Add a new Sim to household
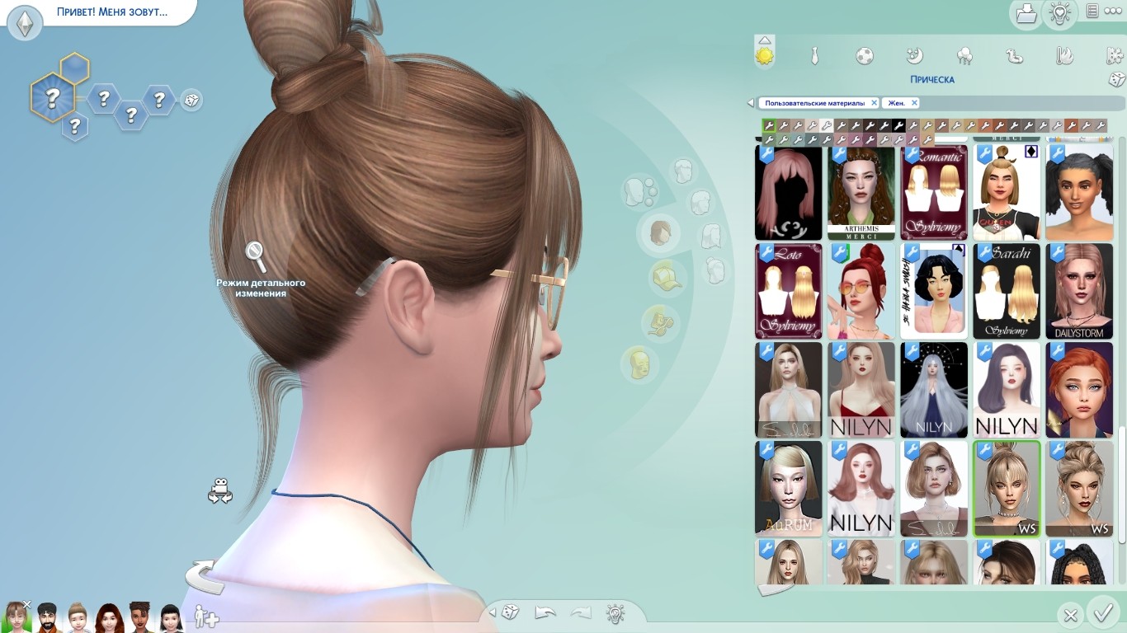This screenshot has width=1127, height=633. pos(205,617)
